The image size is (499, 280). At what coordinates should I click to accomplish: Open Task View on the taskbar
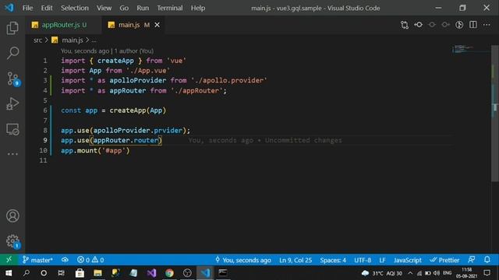pos(61,273)
